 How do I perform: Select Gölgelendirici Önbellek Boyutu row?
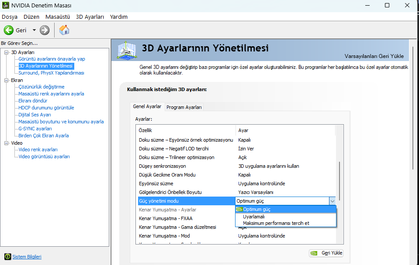coord(236,192)
